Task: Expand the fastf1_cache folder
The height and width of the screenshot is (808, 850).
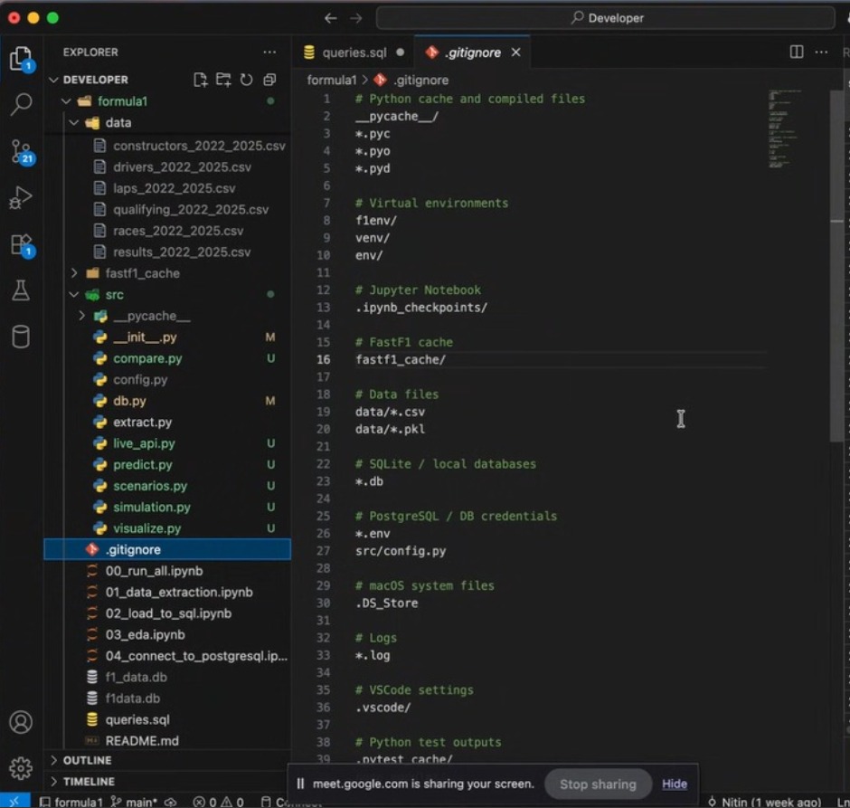Action: (74, 273)
